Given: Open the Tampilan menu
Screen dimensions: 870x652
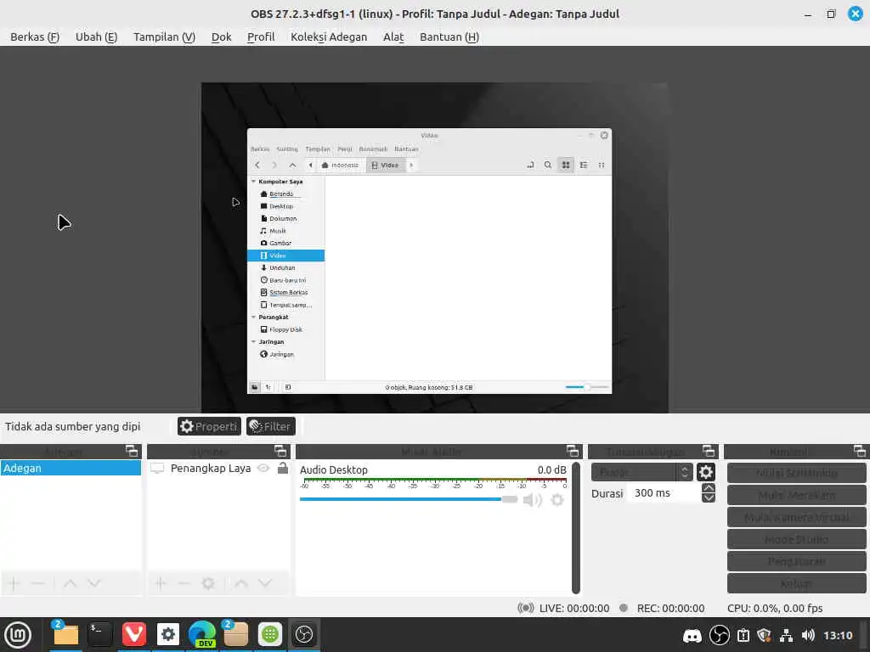Looking at the screenshot, I should (x=164, y=37).
